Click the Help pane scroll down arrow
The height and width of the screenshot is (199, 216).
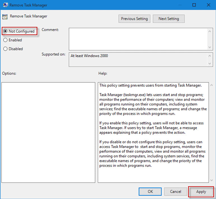point(211,180)
